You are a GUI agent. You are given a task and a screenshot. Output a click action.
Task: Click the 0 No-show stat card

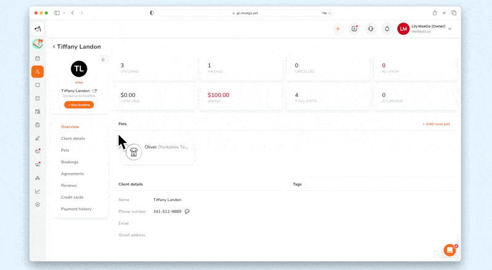(417, 68)
